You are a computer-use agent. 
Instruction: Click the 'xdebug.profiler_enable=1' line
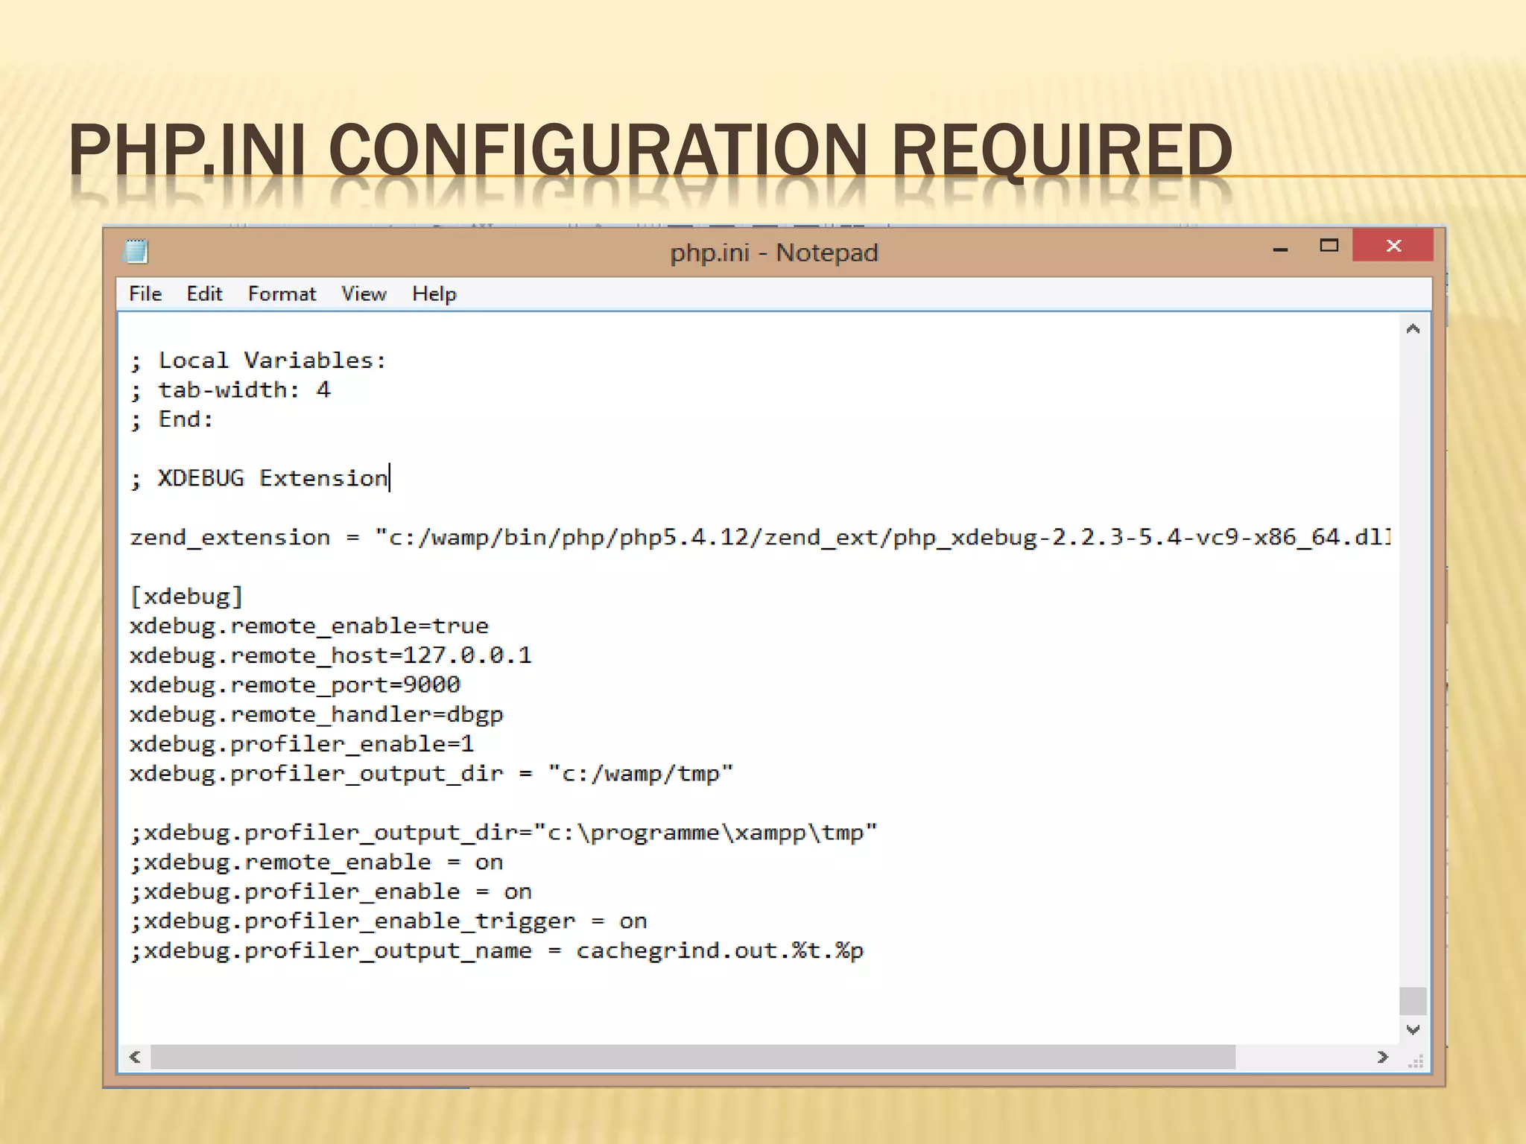(x=302, y=744)
